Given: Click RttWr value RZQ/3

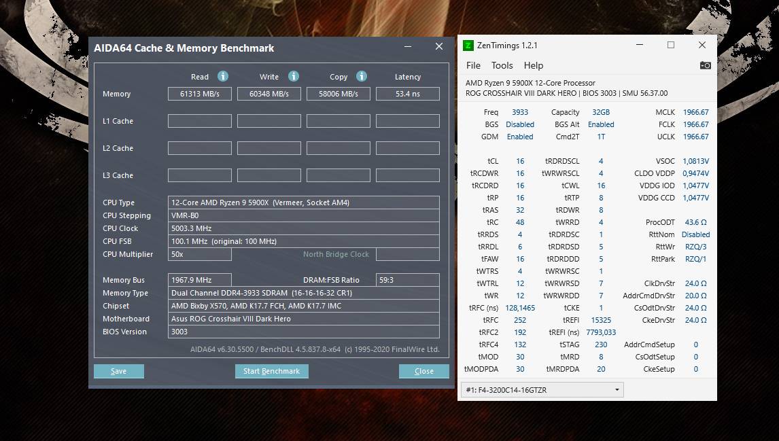Looking at the screenshot, I should coord(695,247).
